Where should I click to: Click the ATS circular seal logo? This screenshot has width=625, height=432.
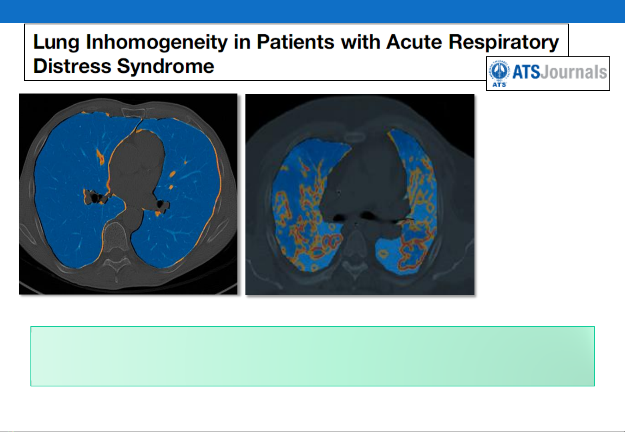pyautogui.click(x=500, y=73)
